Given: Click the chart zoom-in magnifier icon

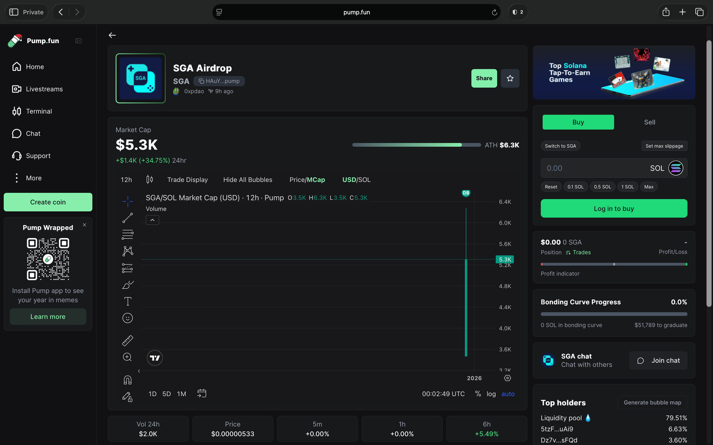Looking at the screenshot, I should pyautogui.click(x=127, y=357).
